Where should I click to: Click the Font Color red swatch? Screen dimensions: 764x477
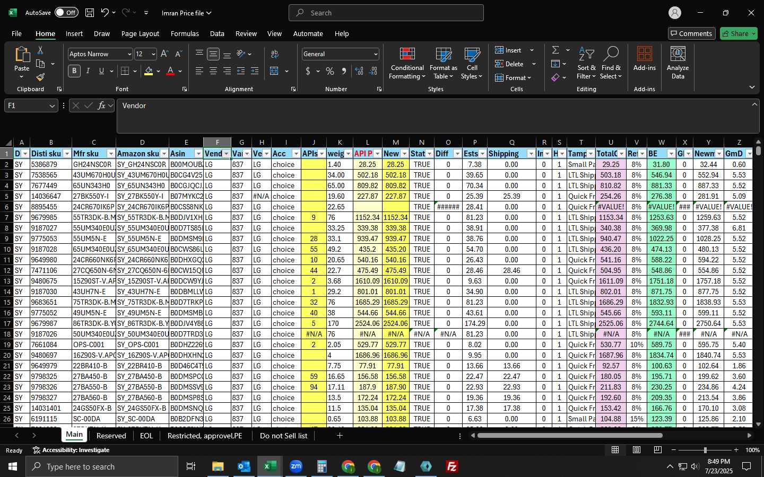[170, 71]
